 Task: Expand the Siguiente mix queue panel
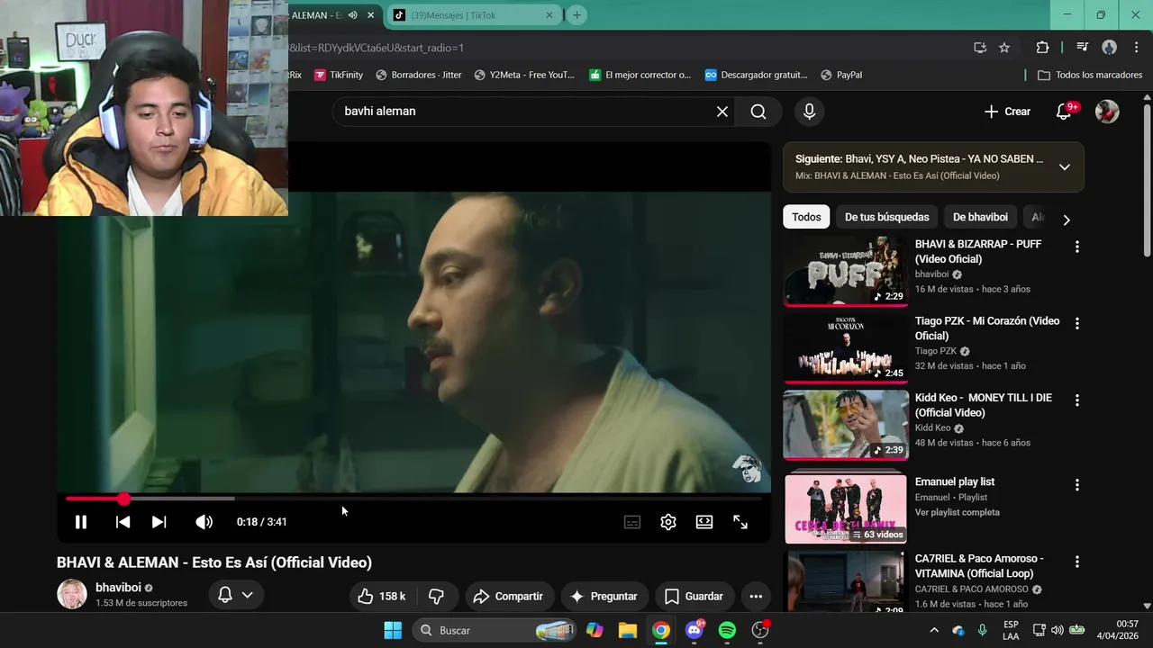1065,166
